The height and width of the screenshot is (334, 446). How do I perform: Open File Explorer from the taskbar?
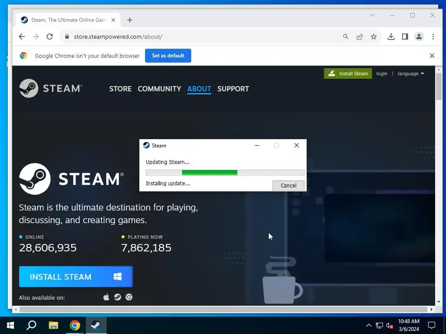click(53, 325)
